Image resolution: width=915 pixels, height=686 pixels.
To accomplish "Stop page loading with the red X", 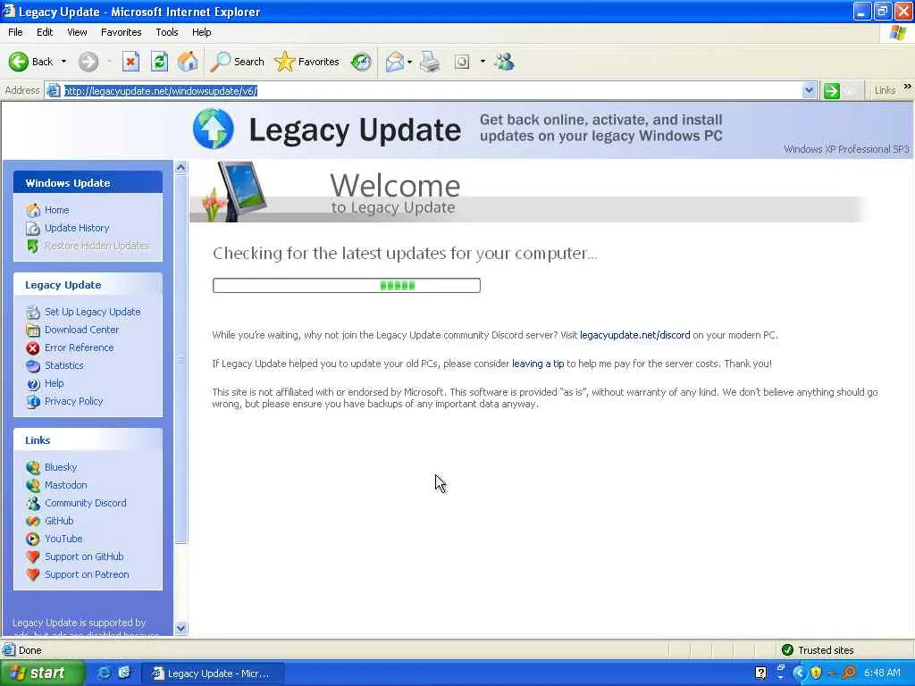I will [x=130, y=62].
